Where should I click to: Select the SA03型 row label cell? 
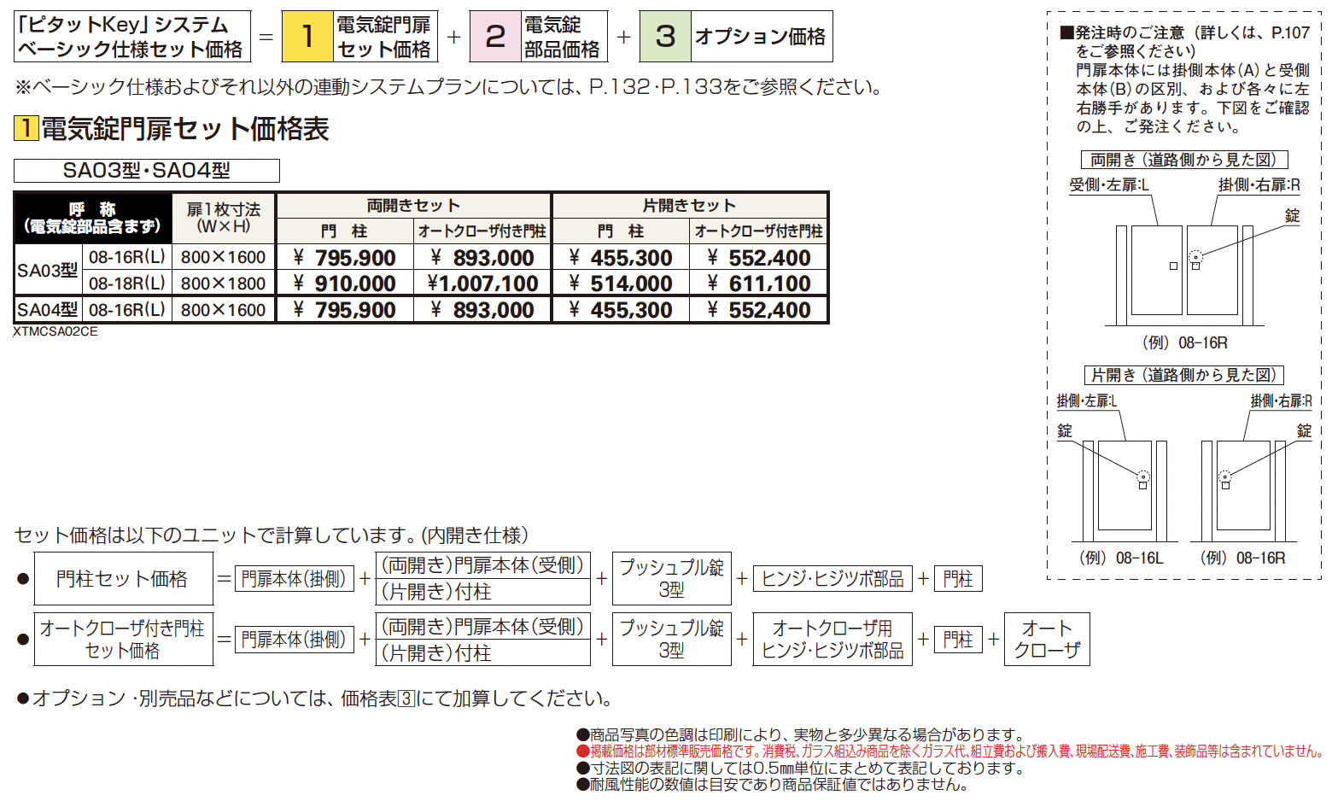tap(48, 271)
